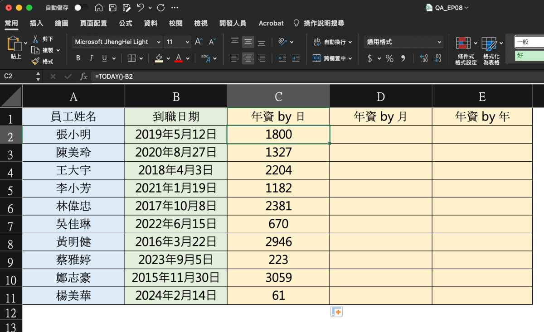Expand the Undo history dropdown arrow
Screen dimensions: 544x332
tap(150, 8)
